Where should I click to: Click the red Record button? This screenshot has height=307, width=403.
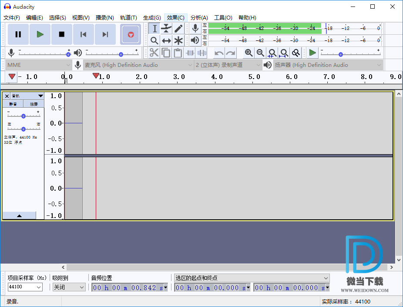click(131, 34)
